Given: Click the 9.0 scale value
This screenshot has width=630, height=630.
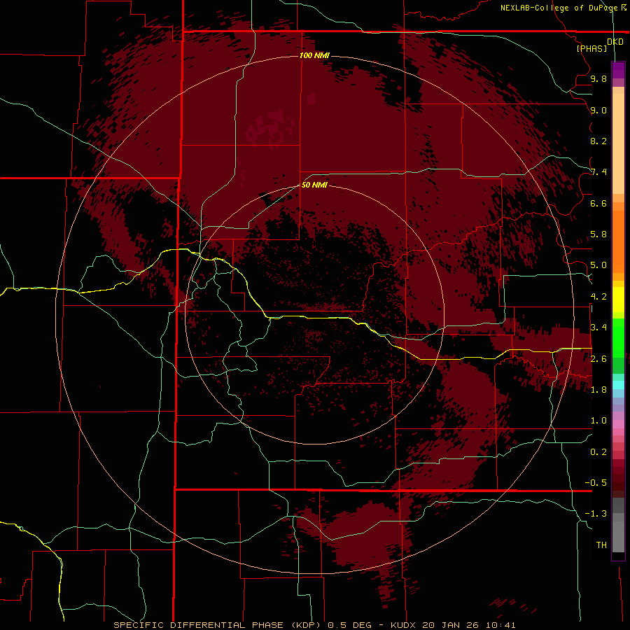Looking at the screenshot, I should click(x=598, y=110).
